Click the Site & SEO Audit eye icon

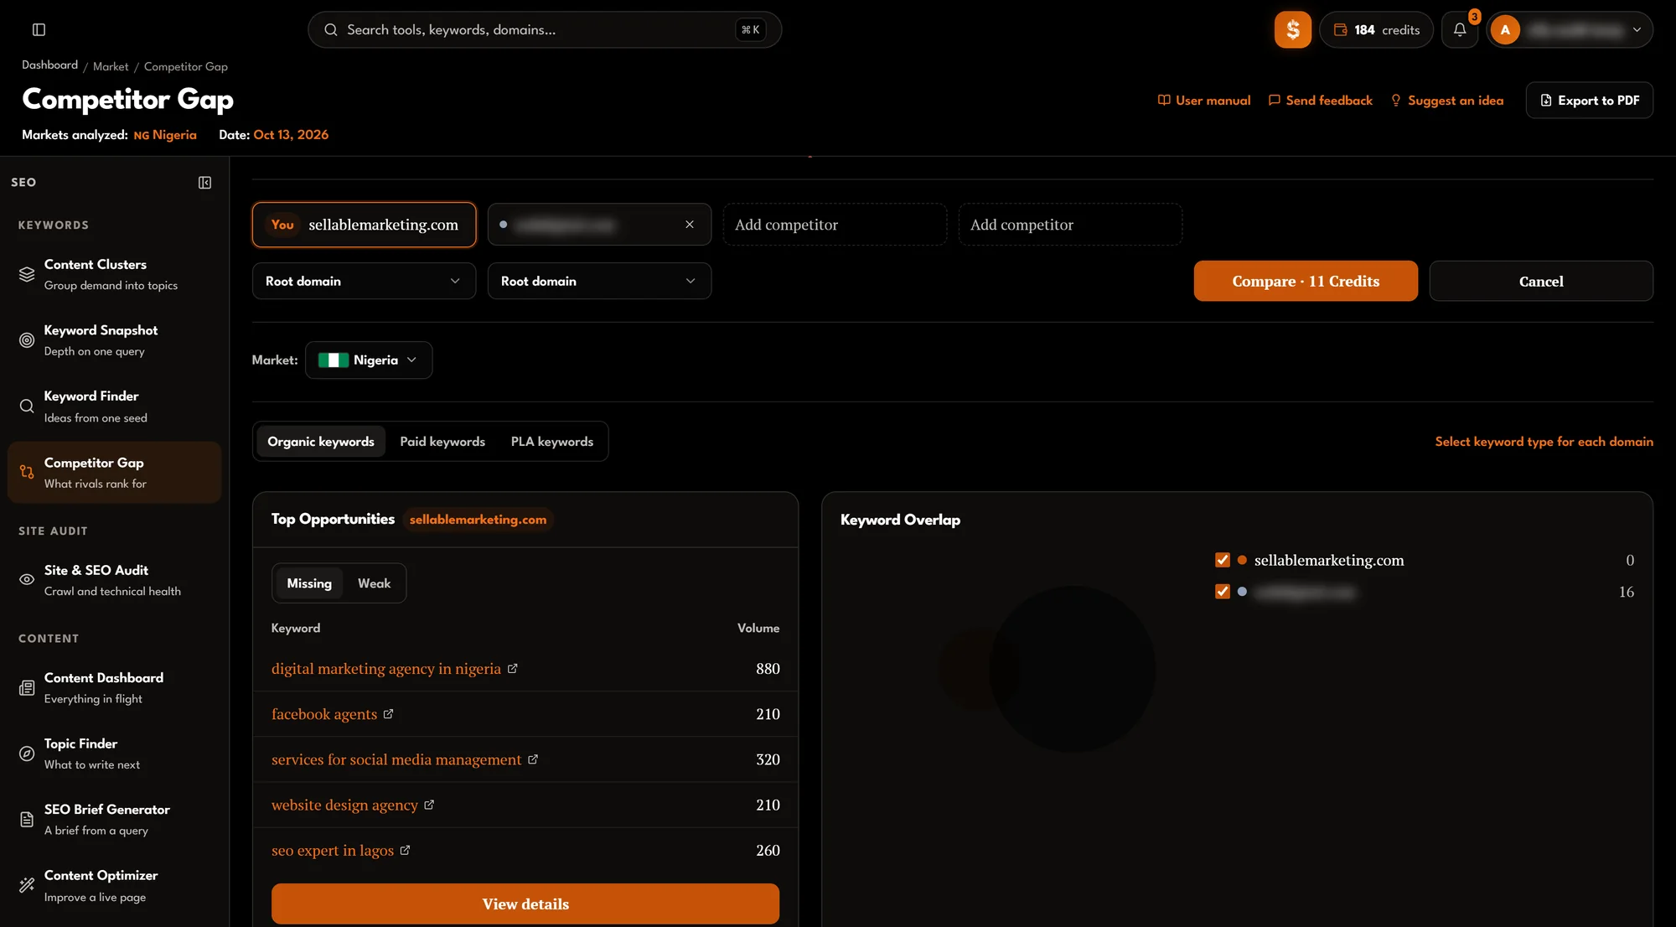pos(27,579)
